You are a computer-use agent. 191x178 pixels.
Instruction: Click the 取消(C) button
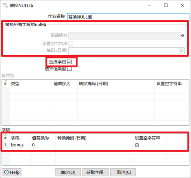click(123, 172)
